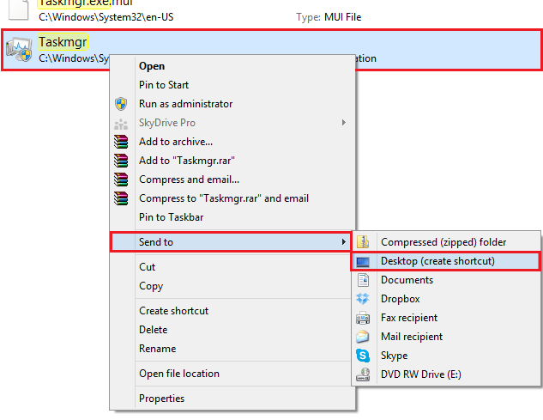Select DVD RW Drive (E:)
The image size is (543, 420).
(446, 374)
